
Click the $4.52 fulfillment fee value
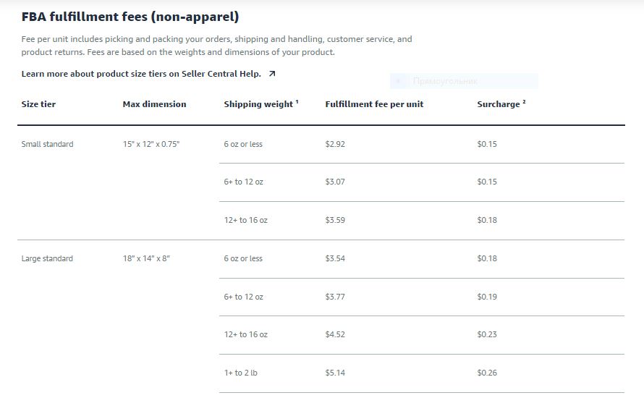(x=335, y=335)
